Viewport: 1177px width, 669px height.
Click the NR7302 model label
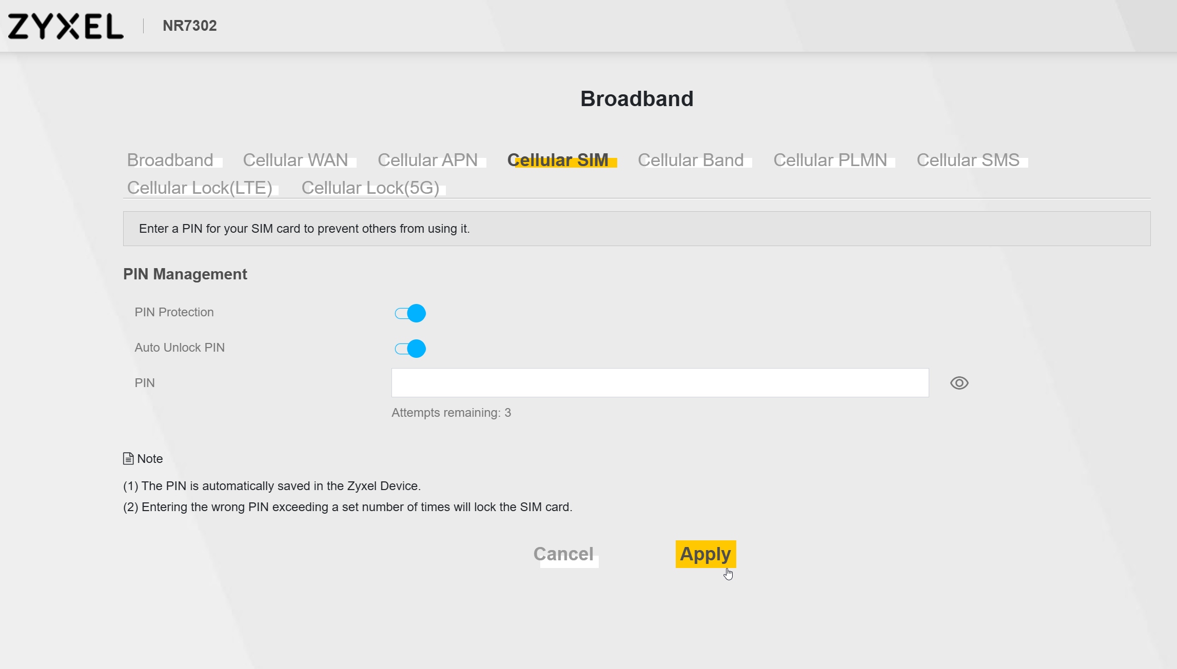point(189,26)
